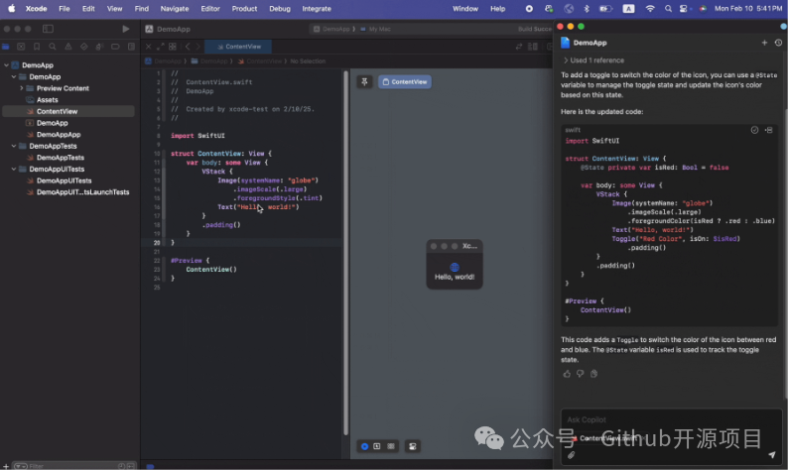Open Spotlight search in the menu bar
Screen dimensions: 788x470
[668, 9]
